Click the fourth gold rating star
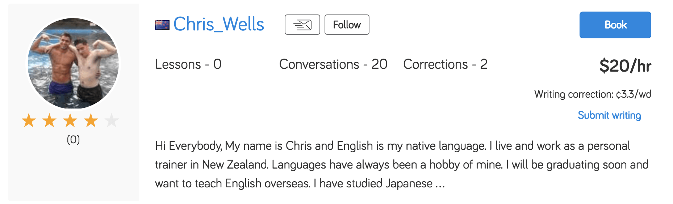Viewport: 673px width, 204px height. click(91, 120)
